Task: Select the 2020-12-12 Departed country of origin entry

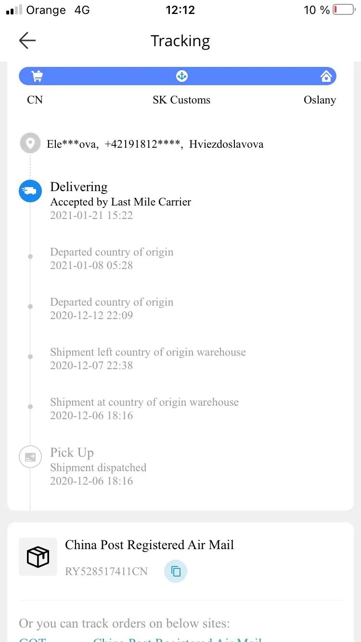Action: click(x=112, y=308)
